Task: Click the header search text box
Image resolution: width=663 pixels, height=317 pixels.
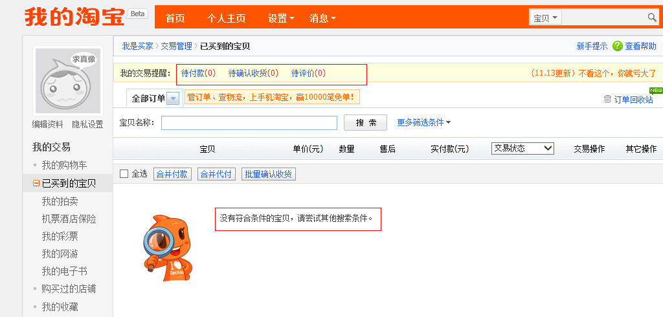Action: pos(604,18)
